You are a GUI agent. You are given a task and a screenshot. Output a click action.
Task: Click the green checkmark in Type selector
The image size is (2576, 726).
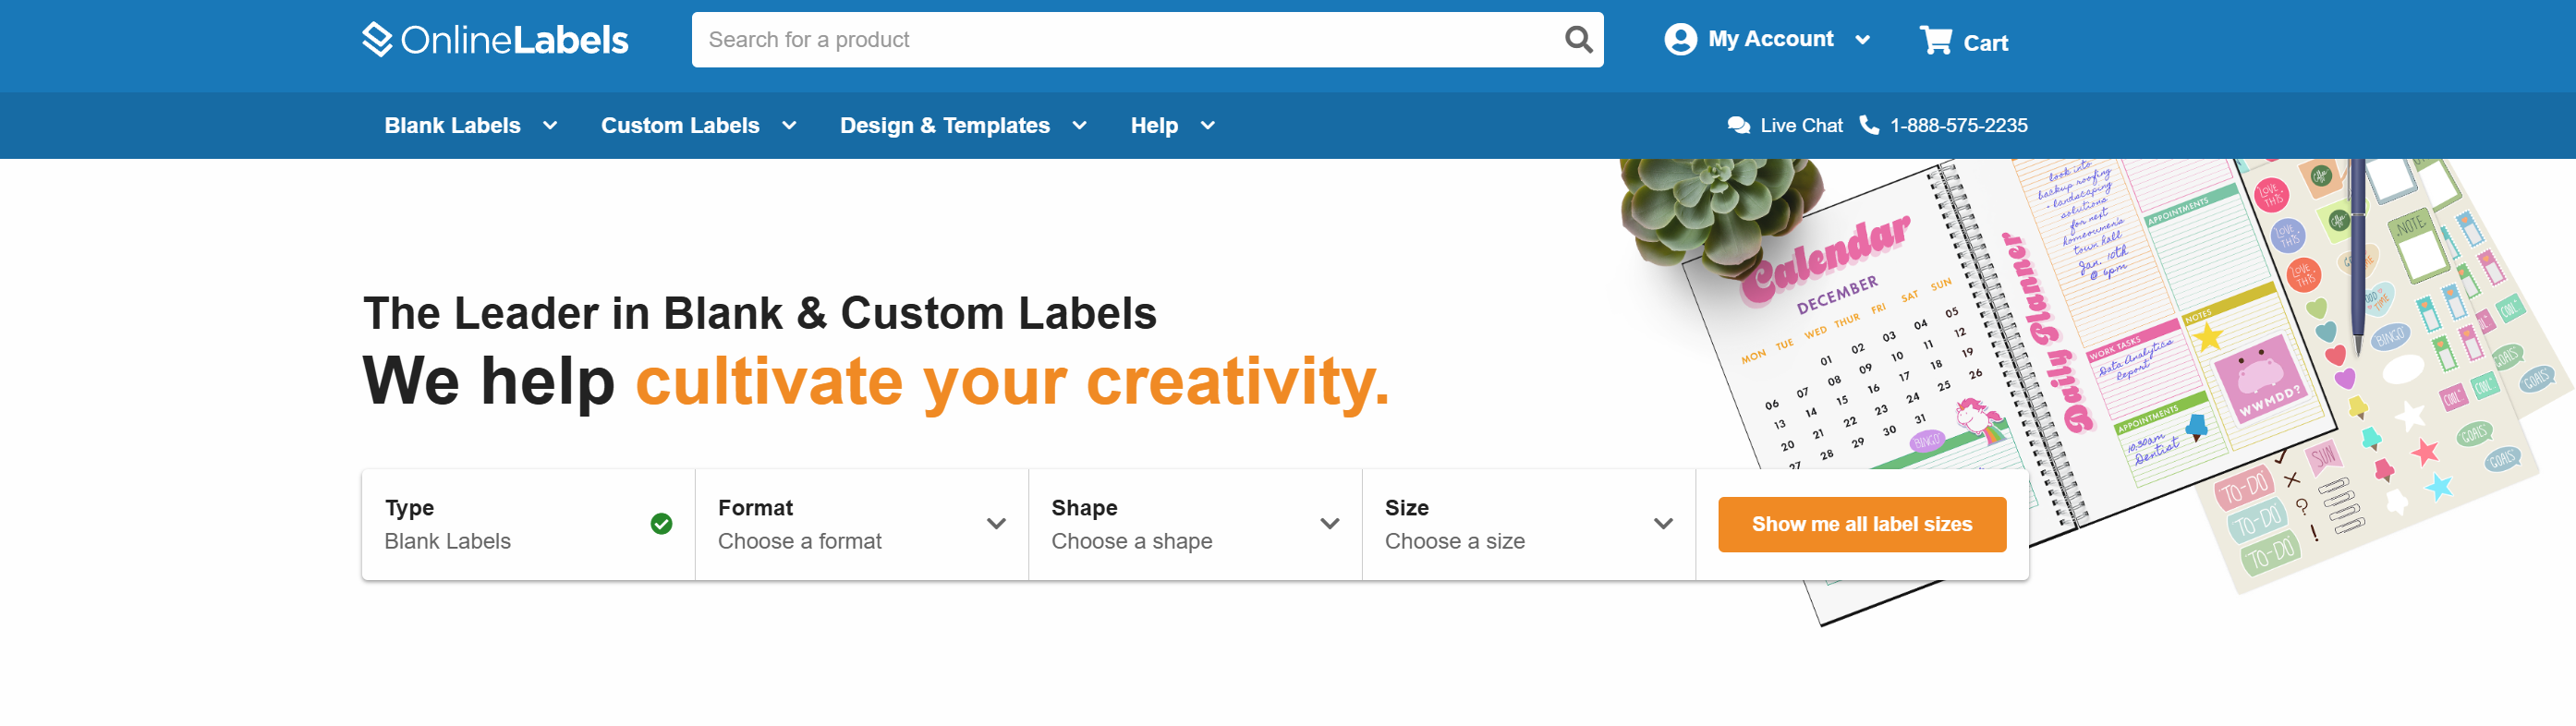point(661,524)
